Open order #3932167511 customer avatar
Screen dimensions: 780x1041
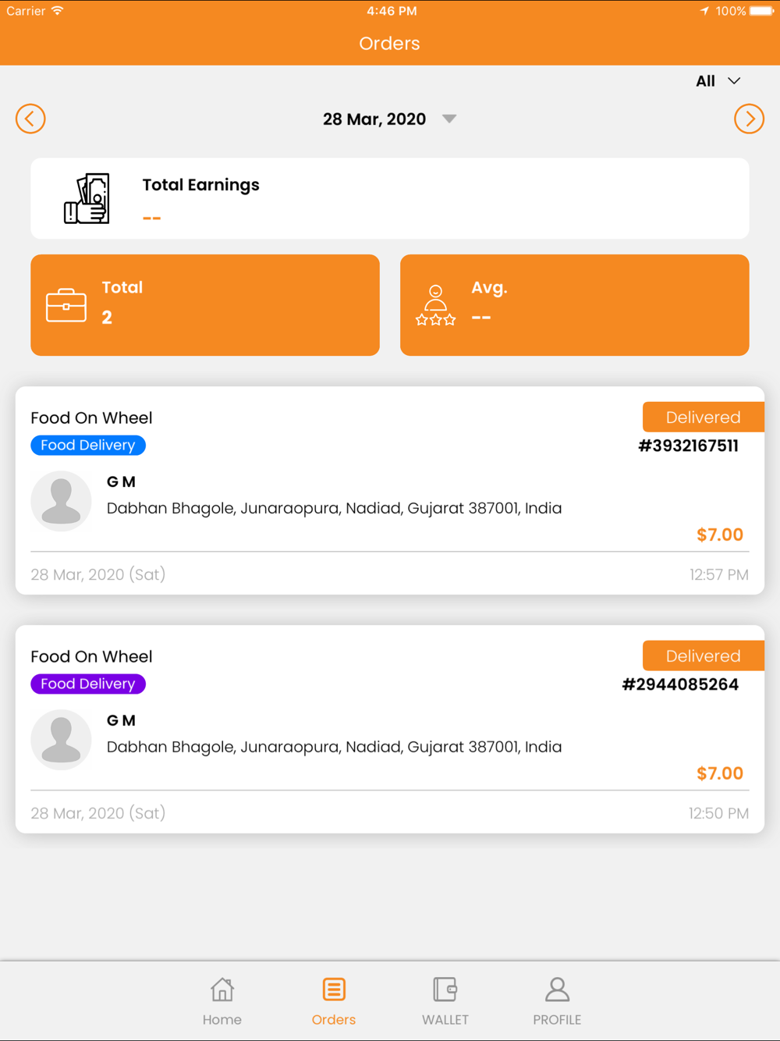tap(61, 501)
